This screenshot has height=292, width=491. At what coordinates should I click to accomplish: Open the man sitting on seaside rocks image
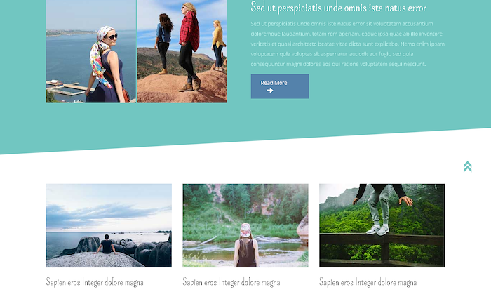pyautogui.click(x=109, y=225)
